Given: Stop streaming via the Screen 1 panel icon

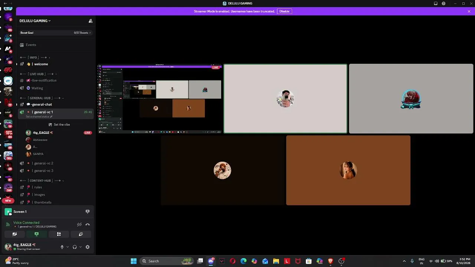Looking at the screenshot, I should point(88,211).
